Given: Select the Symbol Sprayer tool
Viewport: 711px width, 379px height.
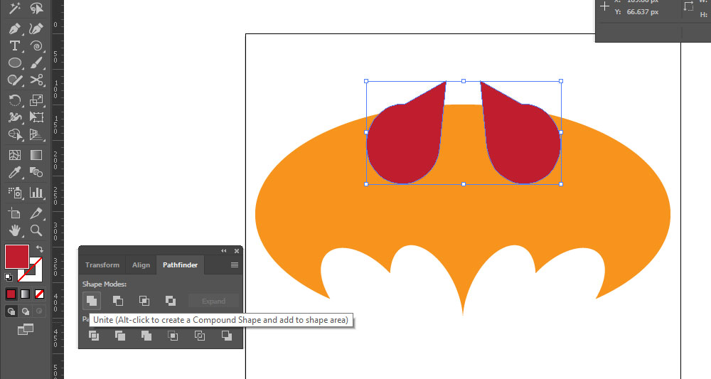Looking at the screenshot, I should [x=14, y=193].
